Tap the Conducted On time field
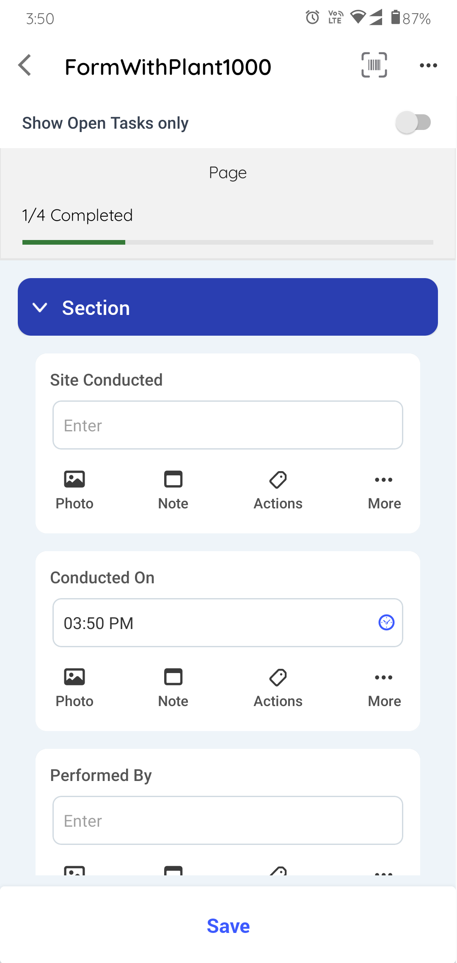 click(x=212, y=623)
